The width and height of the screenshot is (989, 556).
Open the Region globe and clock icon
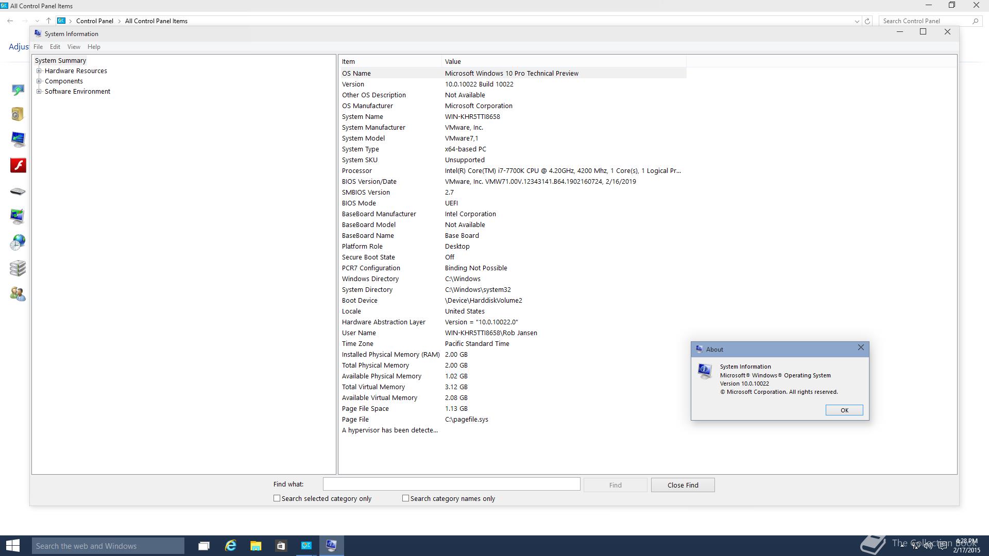click(18, 242)
